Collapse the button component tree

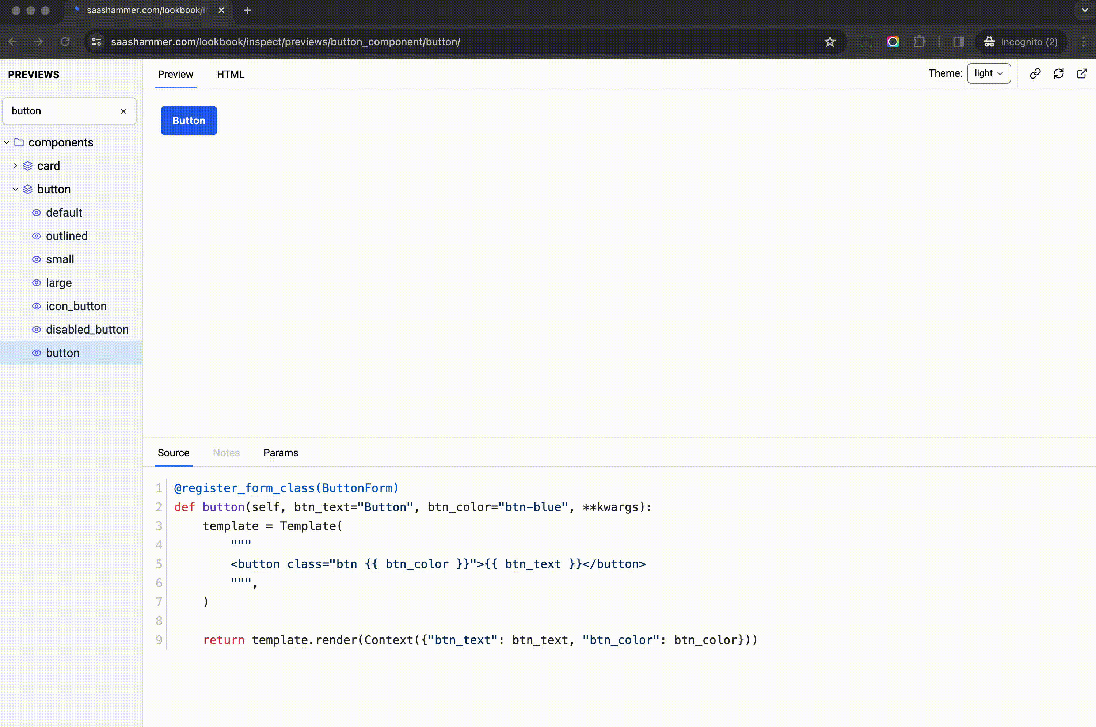[x=15, y=189]
